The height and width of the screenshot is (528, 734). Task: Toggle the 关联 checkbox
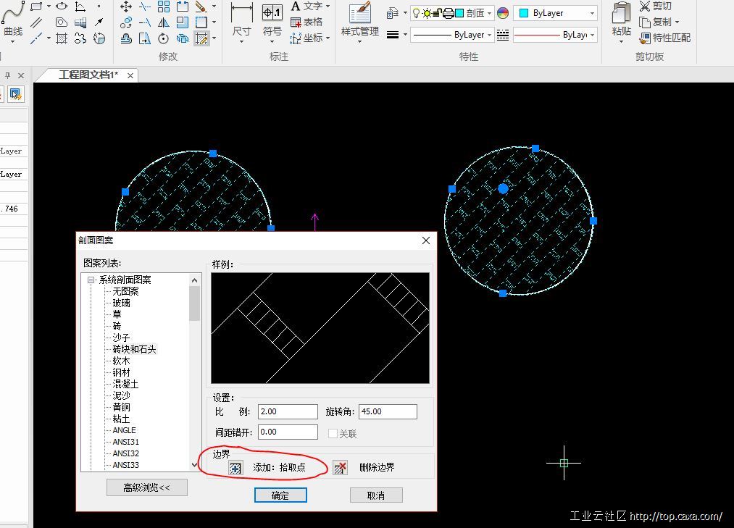point(333,434)
